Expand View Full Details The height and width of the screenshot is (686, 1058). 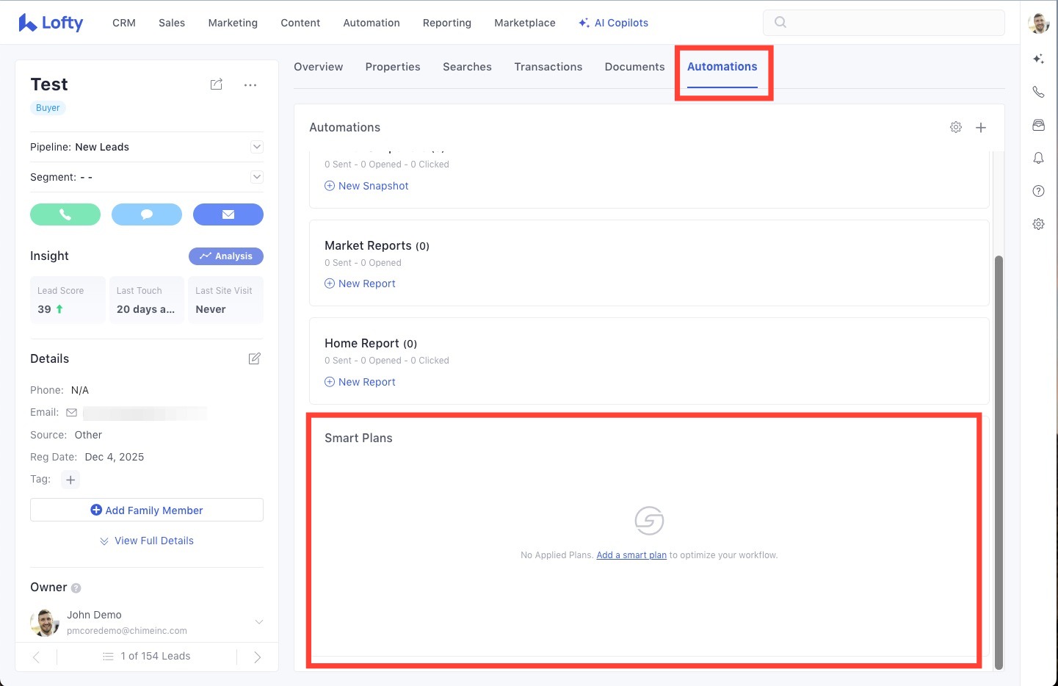coord(147,541)
